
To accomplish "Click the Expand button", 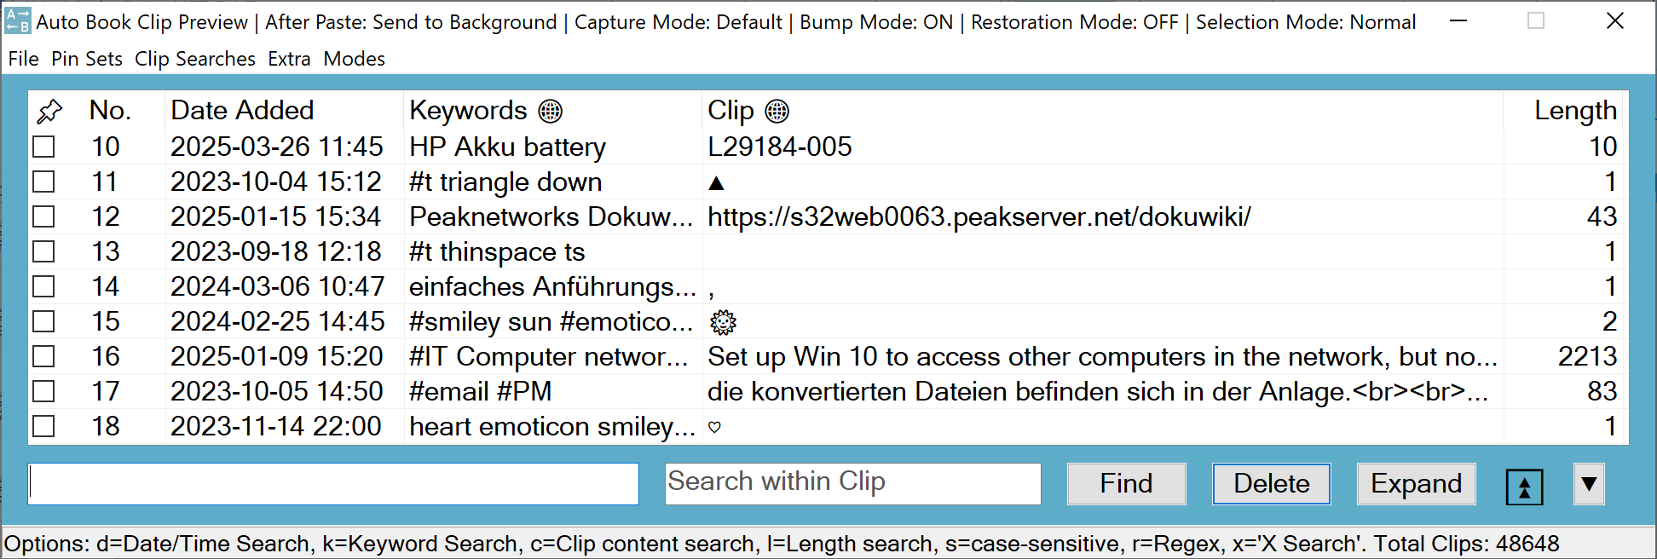I will coord(1416,484).
